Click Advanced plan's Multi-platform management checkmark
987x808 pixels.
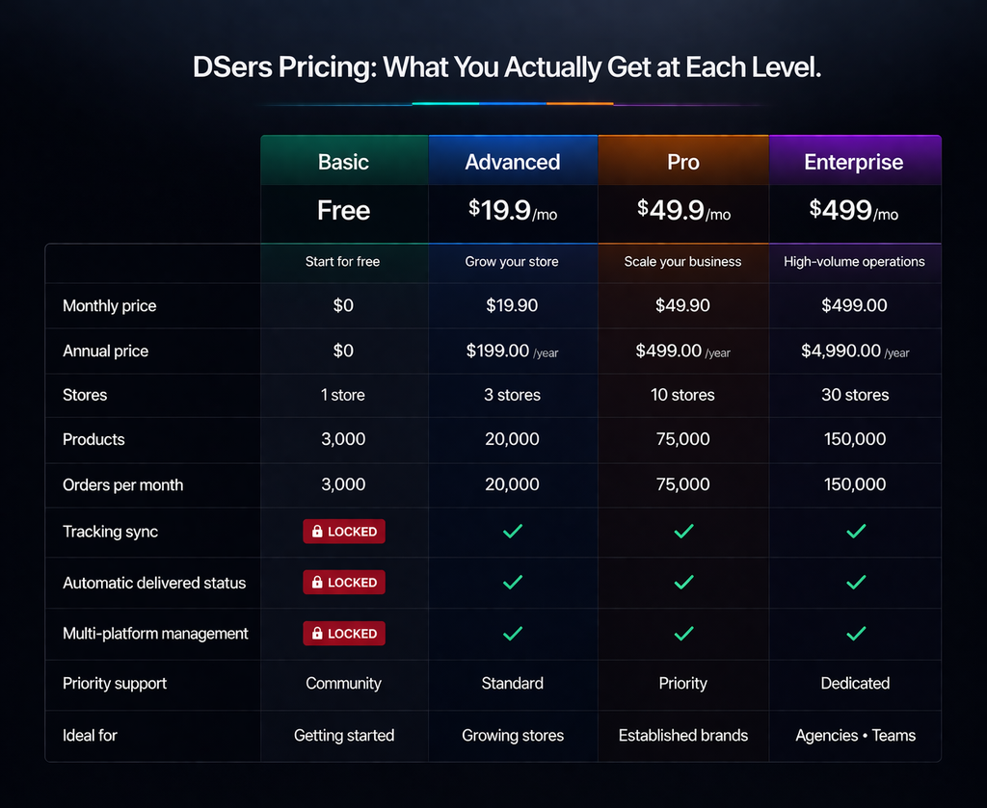point(513,634)
